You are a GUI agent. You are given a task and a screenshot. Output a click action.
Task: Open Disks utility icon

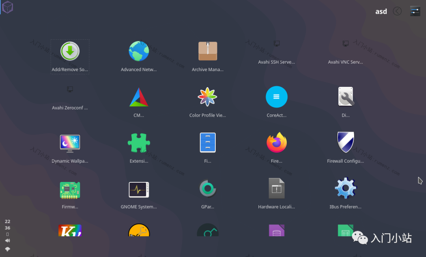[x=346, y=97]
